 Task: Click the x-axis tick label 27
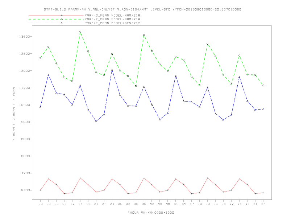coord(112,204)
